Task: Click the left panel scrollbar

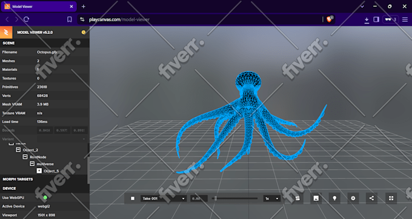Action: pyautogui.click(x=88, y=170)
